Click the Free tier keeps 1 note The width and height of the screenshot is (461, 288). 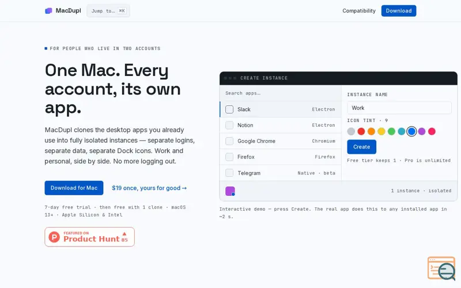coord(399,161)
